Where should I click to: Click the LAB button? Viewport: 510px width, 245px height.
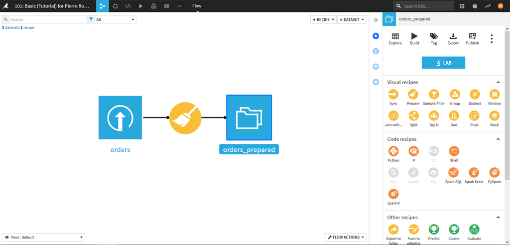(443, 63)
